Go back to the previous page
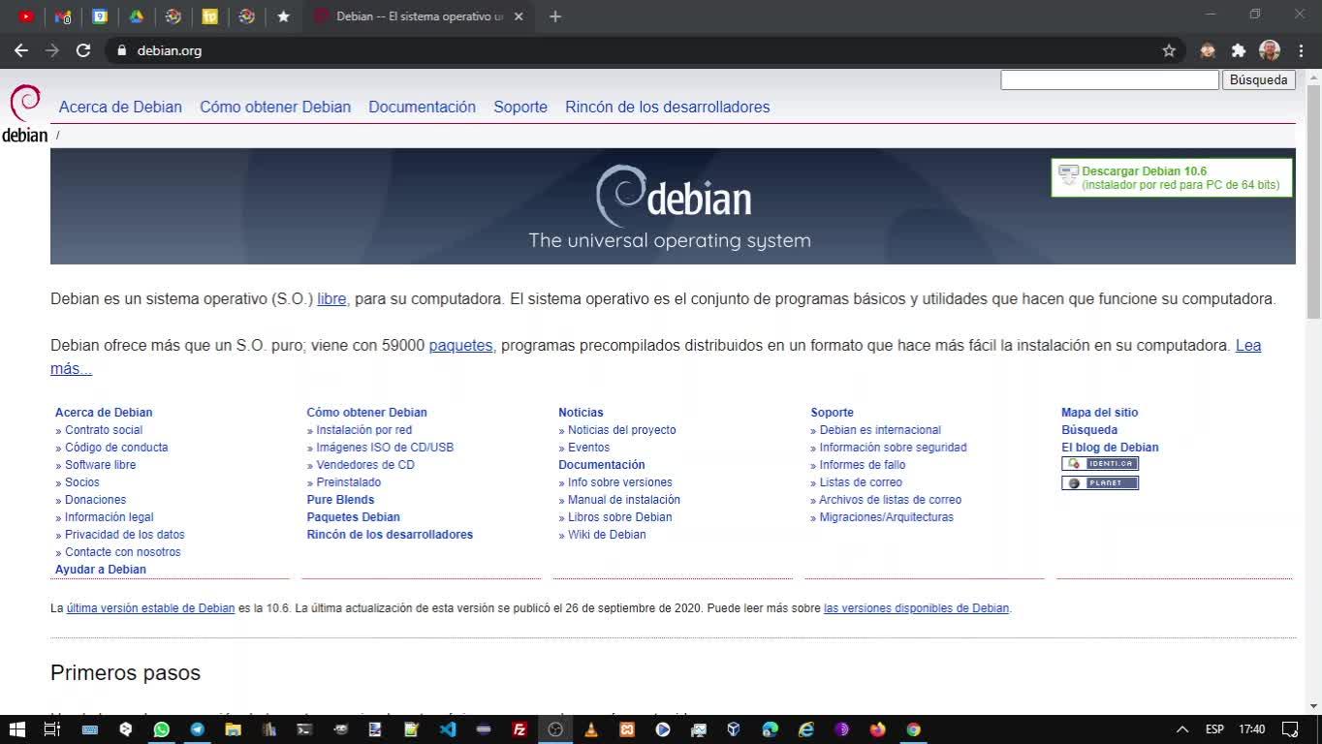The height and width of the screenshot is (744, 1322). (21, 50)
